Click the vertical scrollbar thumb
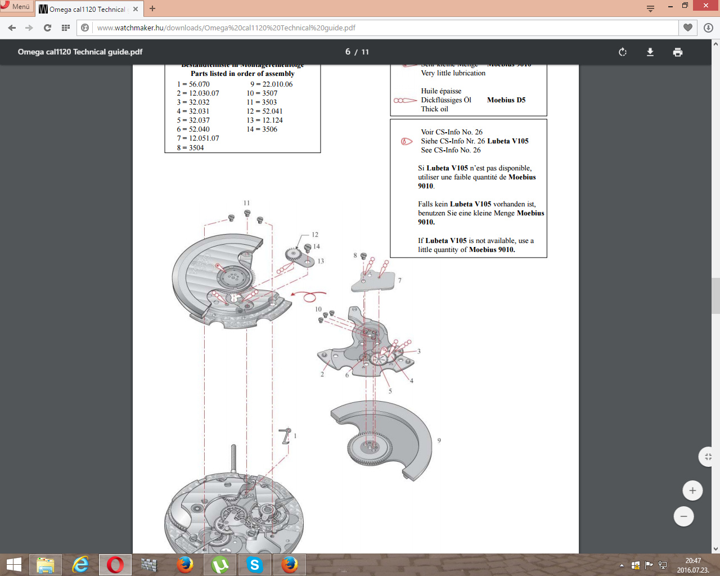Screen dimensions: 720x576 (715, 296)
